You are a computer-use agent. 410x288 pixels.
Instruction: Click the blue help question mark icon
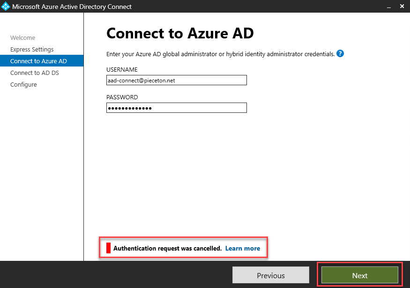340,53
